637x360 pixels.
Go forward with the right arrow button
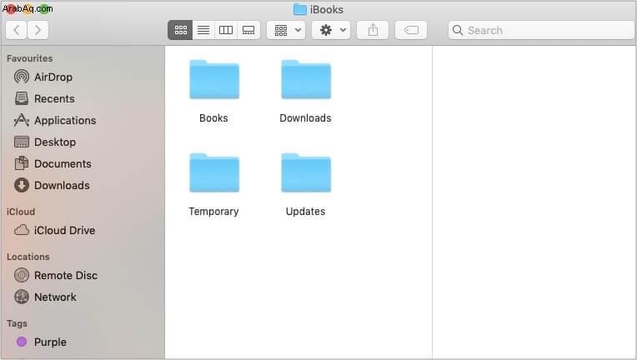point(38,30)
